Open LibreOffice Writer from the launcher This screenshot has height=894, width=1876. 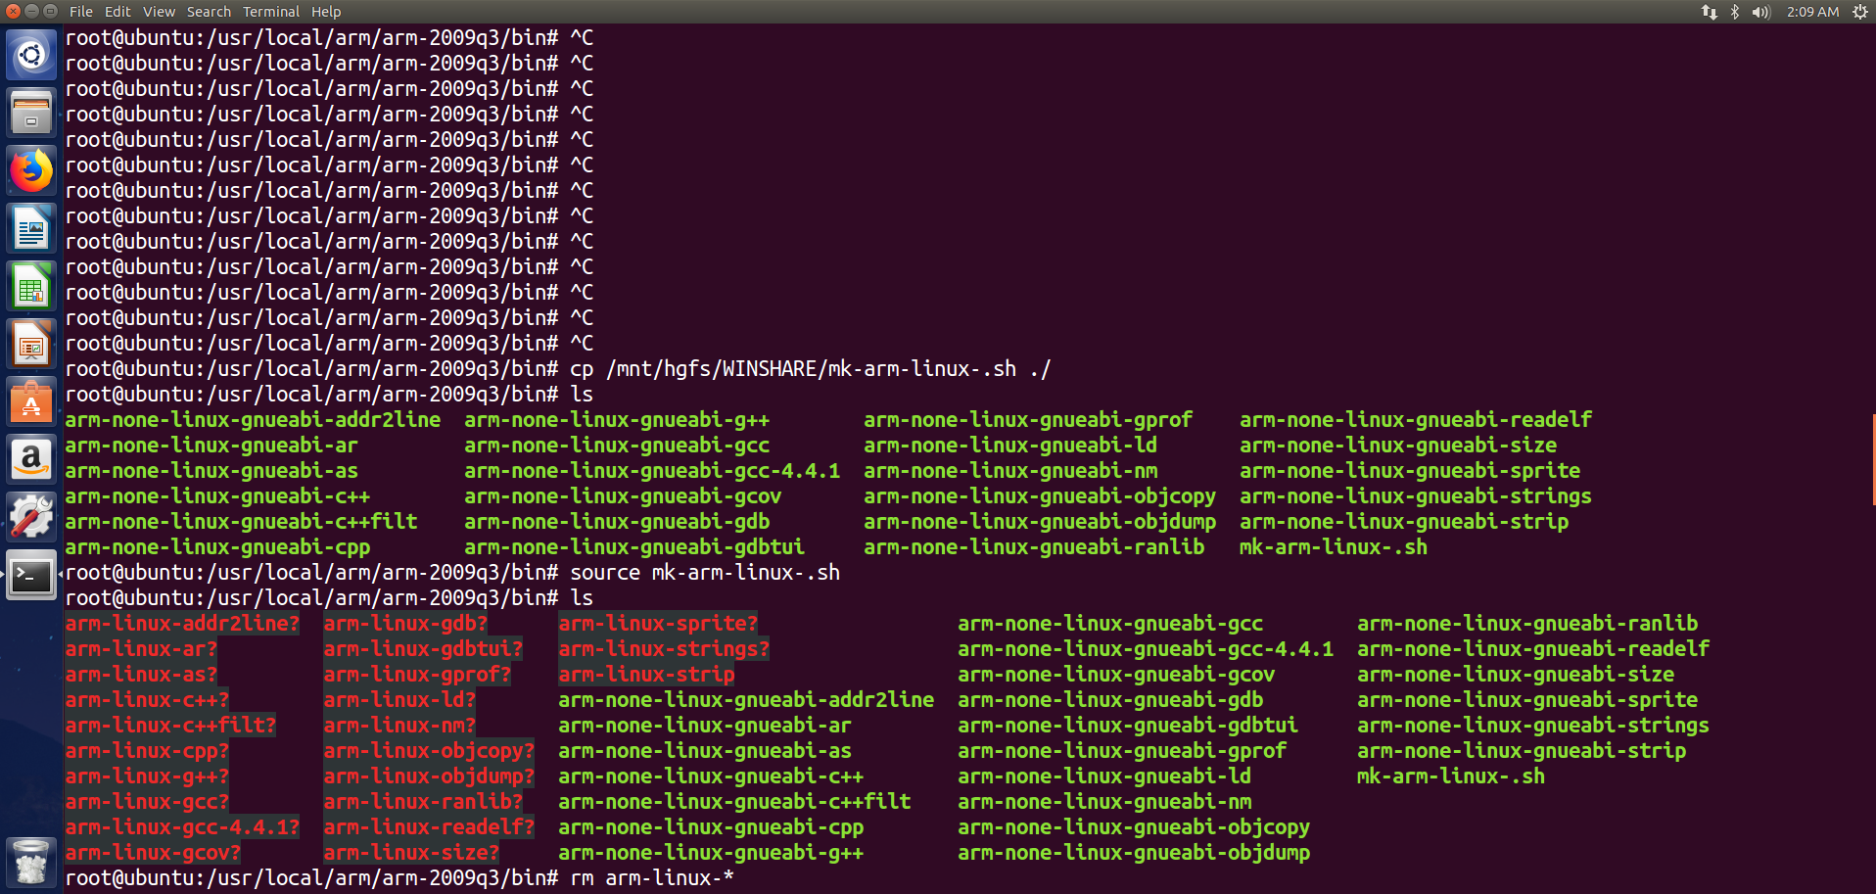(31, 228)
